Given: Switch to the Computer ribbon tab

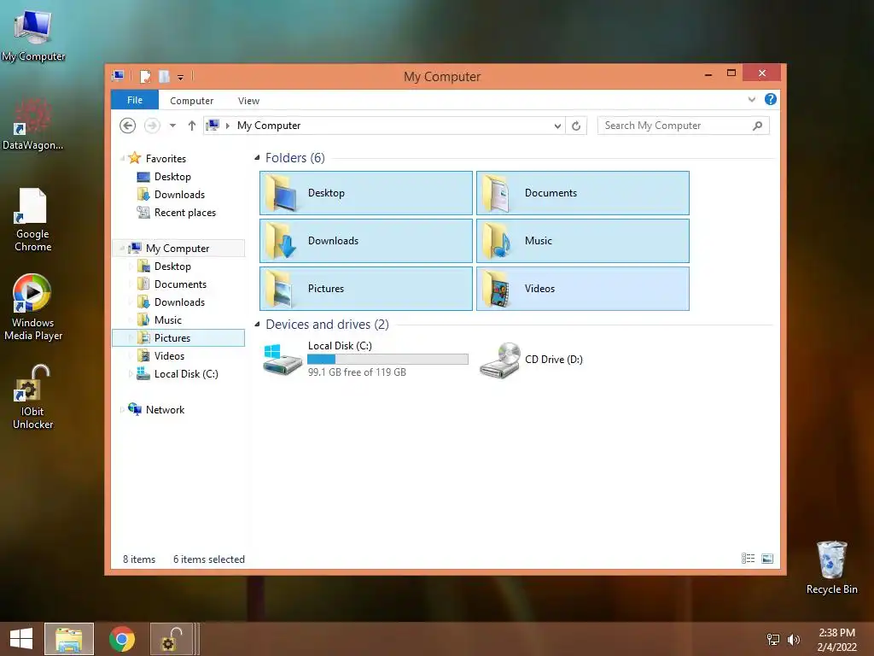Looking at the screenshot, I should (191, 101).
